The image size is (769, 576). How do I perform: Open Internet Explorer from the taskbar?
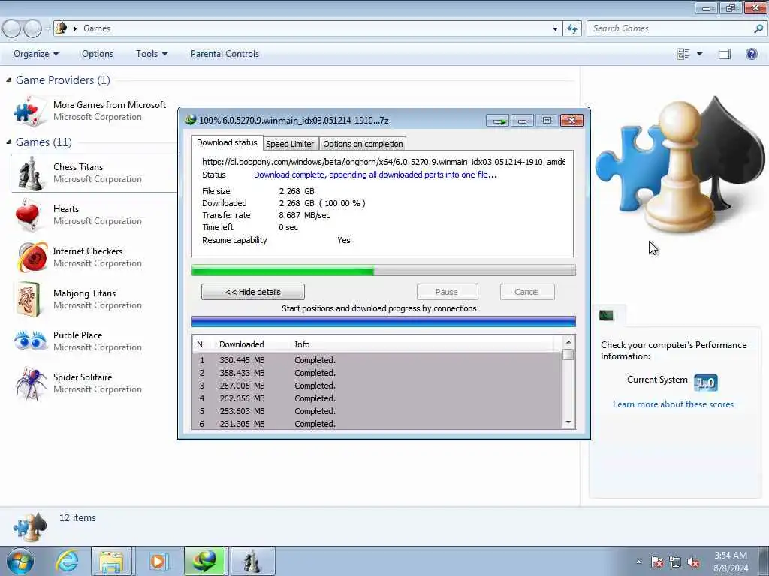67,561
